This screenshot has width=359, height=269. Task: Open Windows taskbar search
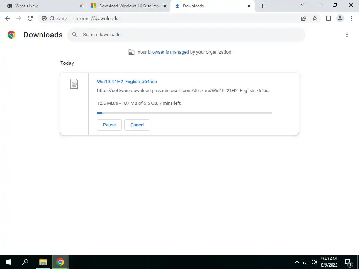pos(25,262)
